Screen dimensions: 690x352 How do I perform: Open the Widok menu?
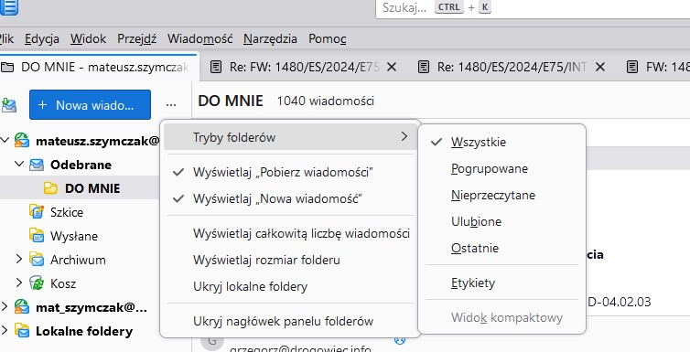click(88, 38)
